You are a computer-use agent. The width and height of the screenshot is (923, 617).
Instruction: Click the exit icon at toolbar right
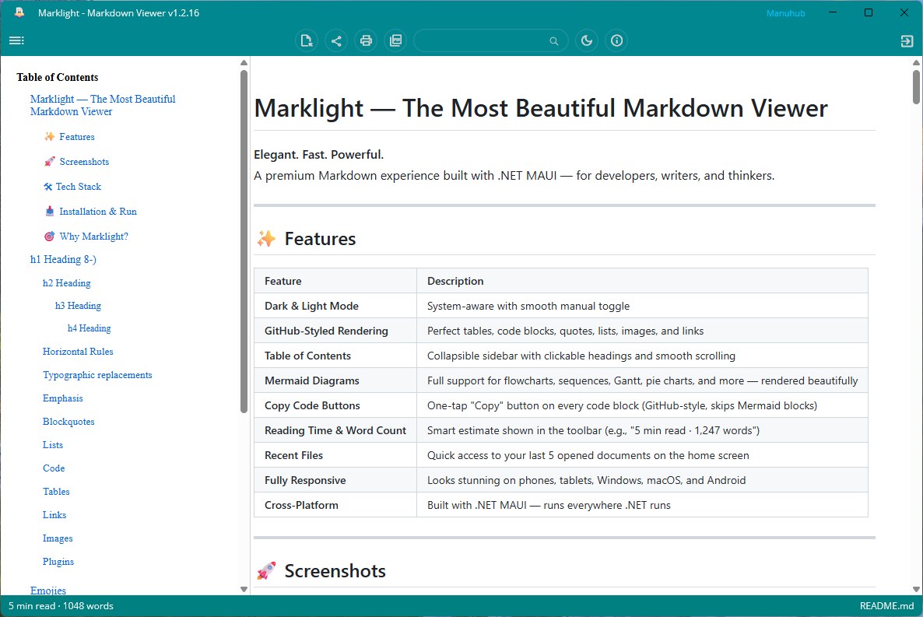pyautogui.click(x=907, y=40)
